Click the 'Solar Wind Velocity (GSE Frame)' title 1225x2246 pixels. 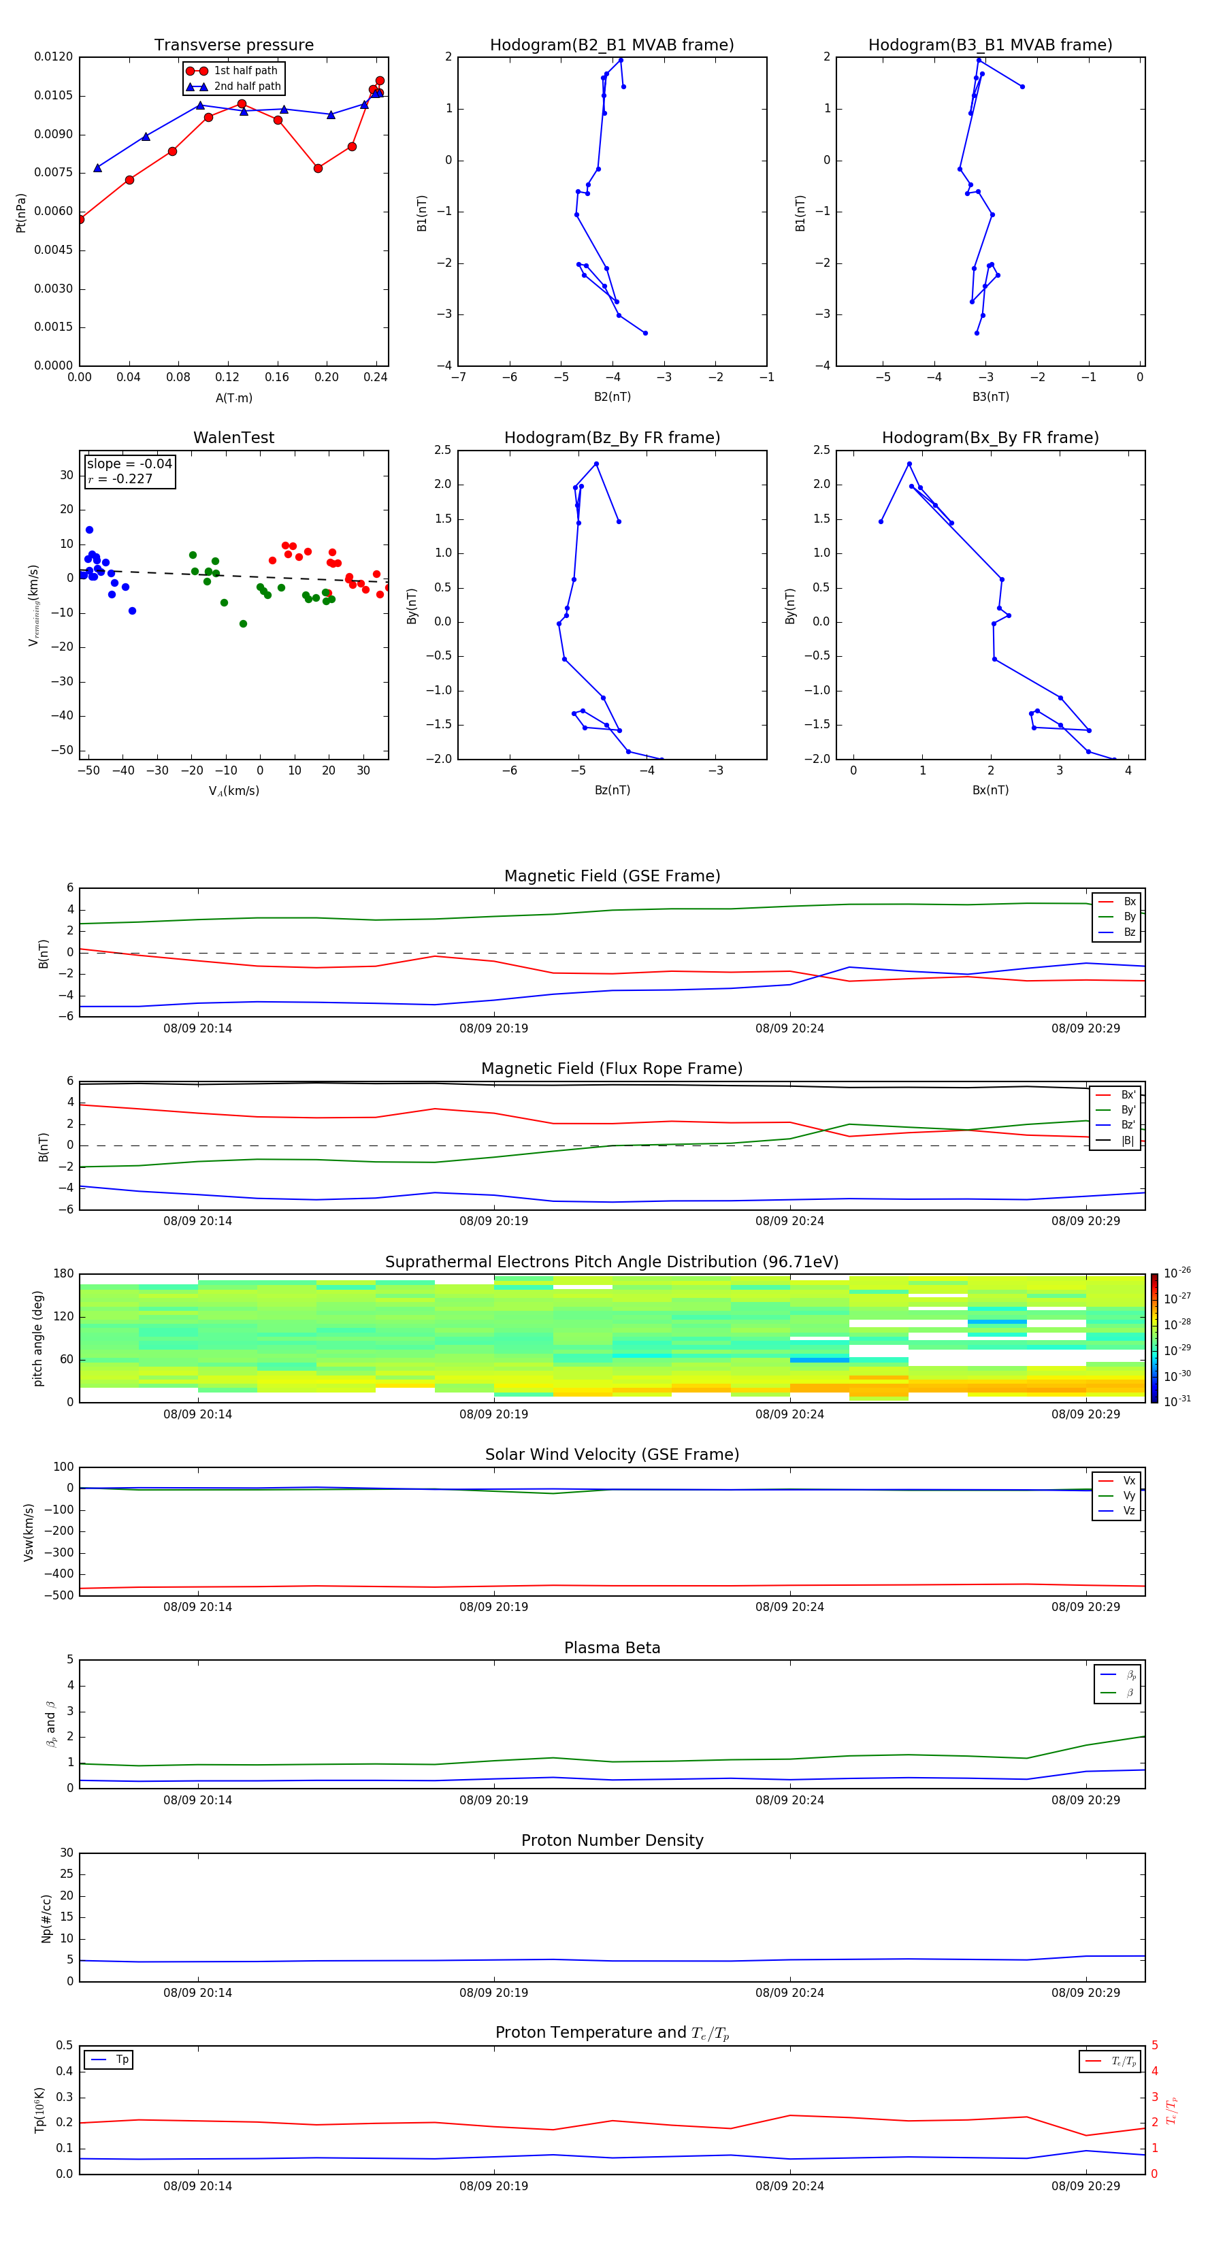pos(612,1455)
